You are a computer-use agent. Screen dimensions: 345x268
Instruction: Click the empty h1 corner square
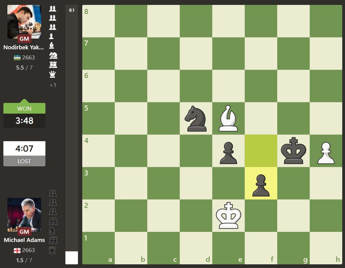(326, 248)
